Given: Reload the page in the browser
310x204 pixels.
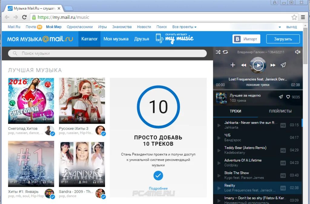Looking at the screenshot, I should pyautogui.click(x=24, y=17).
